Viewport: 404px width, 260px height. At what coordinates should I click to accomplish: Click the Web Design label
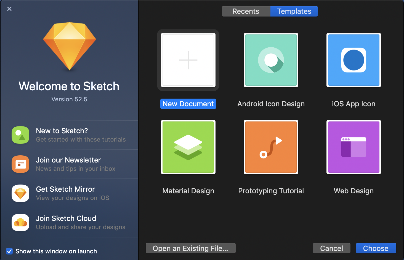pyautogui.click(x=354, y=191)
